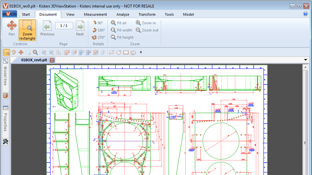The height and width of the screenshot is (175, 312).
Task: Click the rectangle markup icon
Action: pyautogui.click(x=126, y=52)
